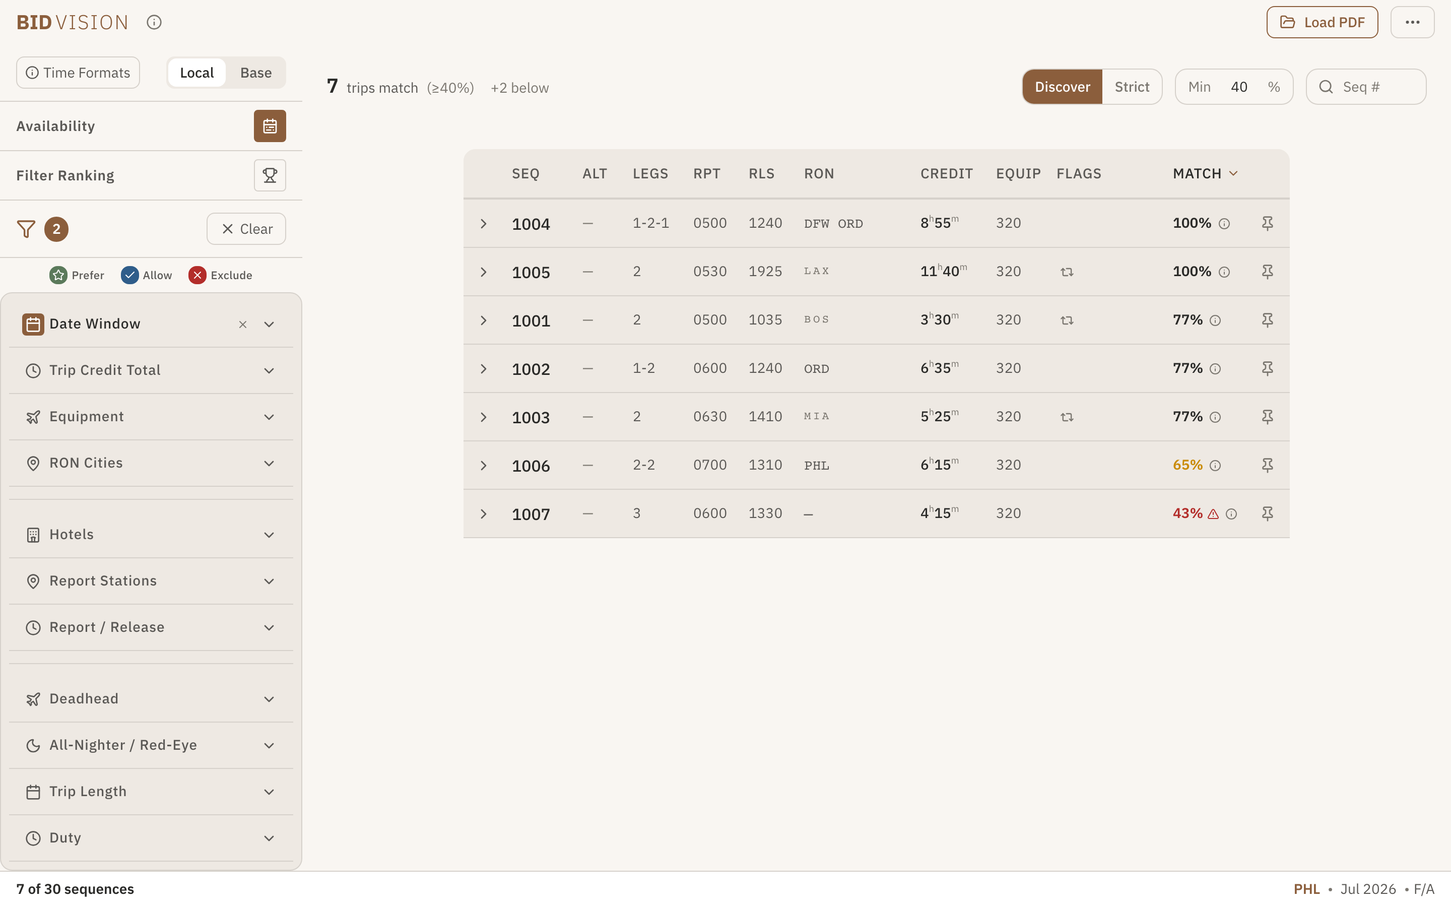Screen dimensions: 1451x907
Task: Sort by SEQ column header
Action: (x=525, y=174)
